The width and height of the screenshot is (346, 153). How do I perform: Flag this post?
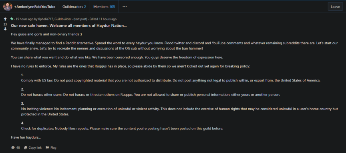[x=51, y=147]
